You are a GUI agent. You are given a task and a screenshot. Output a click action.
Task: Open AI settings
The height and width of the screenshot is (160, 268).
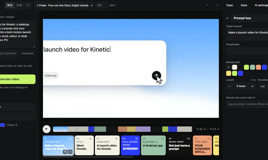[261, 5]
